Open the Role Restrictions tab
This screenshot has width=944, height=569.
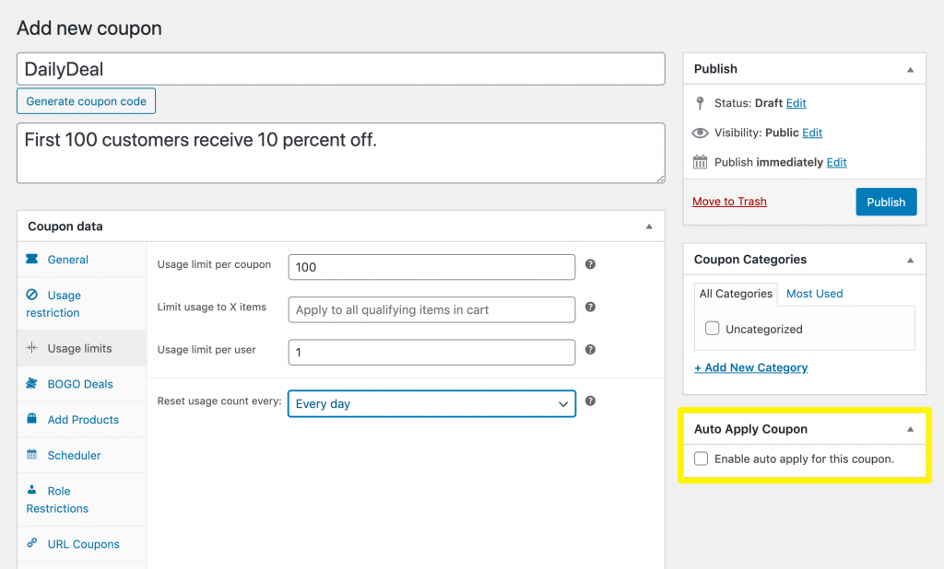(82, 499)
